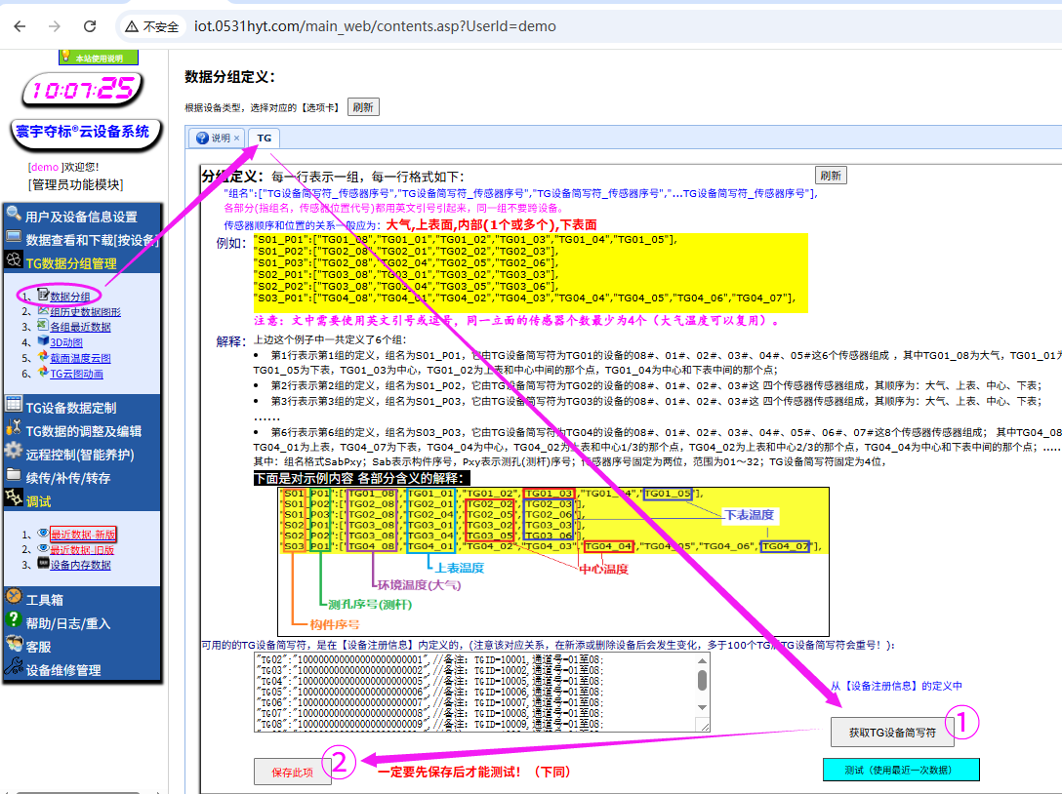
Task: Click the 客服 customer service icon
Action: pyautogui.click(x=14, y=644)
